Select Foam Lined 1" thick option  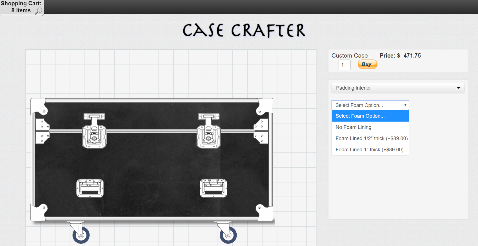click(369, 150)
